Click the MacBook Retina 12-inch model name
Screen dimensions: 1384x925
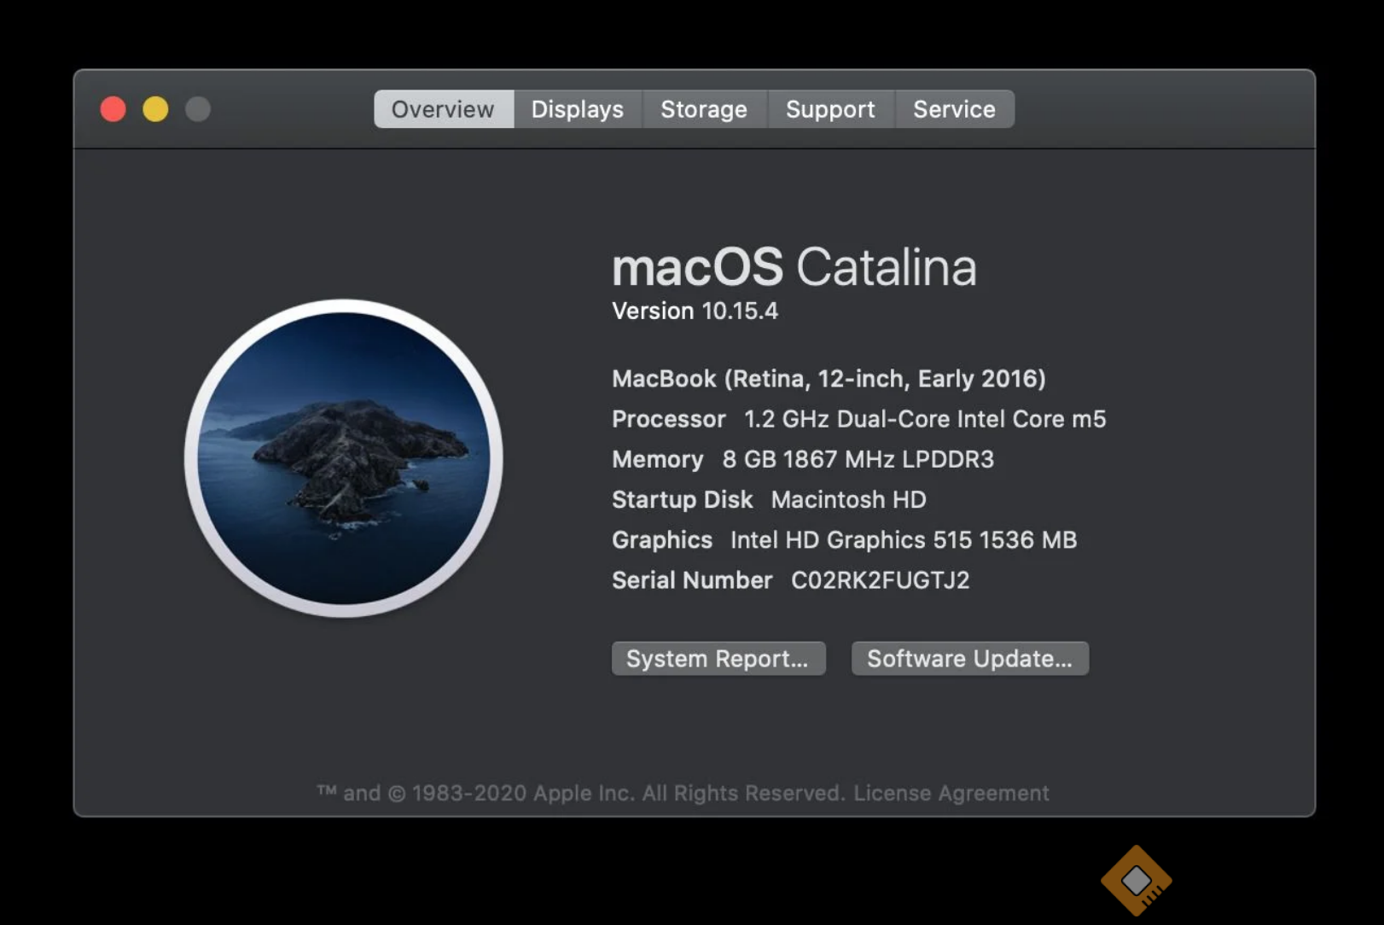tap(829, 378)
